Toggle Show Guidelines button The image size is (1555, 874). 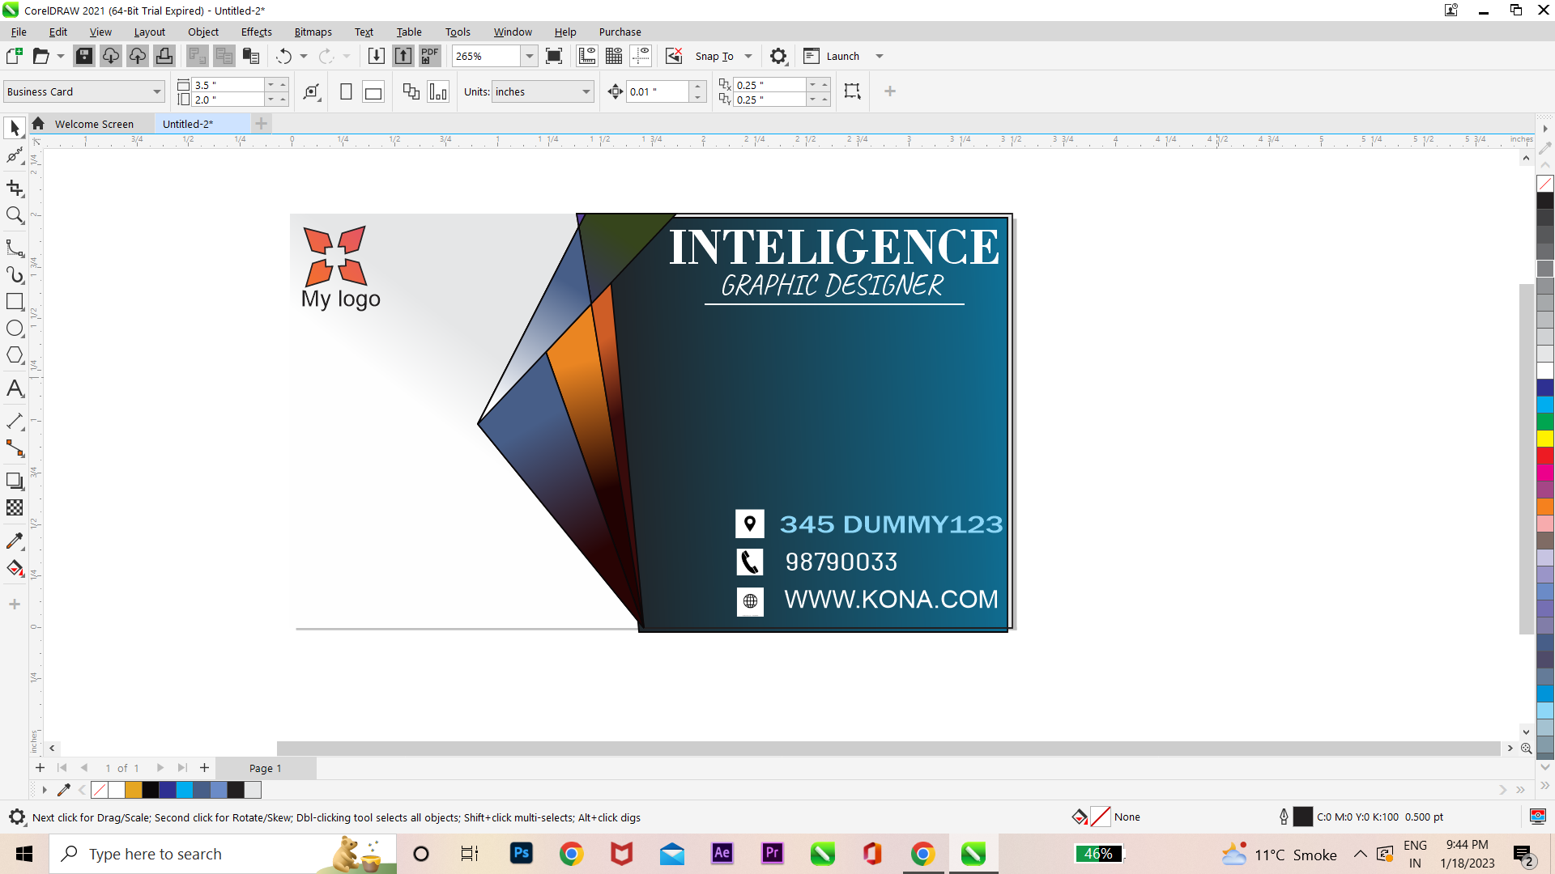tap(641, 56)
